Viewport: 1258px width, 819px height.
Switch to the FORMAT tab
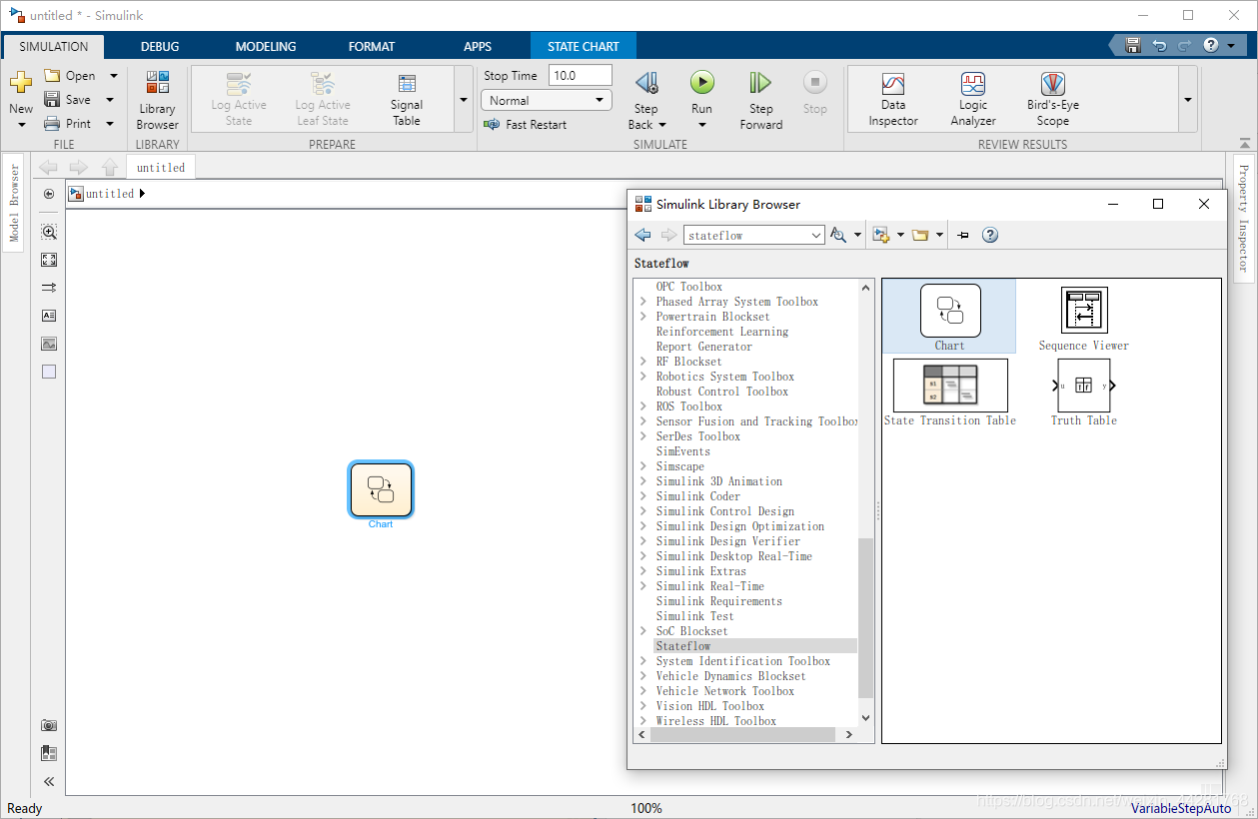click(372, 46)
